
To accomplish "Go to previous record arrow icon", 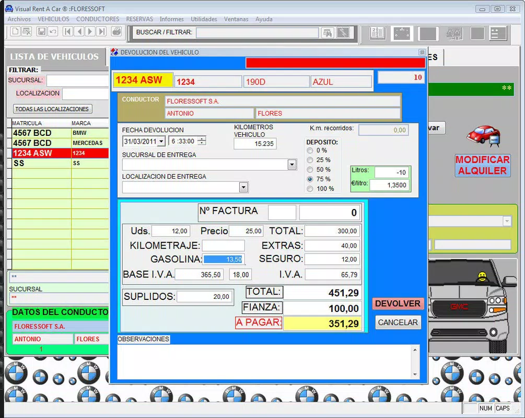I will (x=80, y=32).
